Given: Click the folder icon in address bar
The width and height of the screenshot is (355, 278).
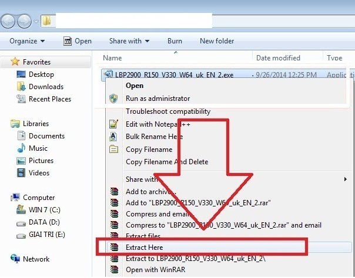Looking at the screenshot, I should (x=47, y=21).
